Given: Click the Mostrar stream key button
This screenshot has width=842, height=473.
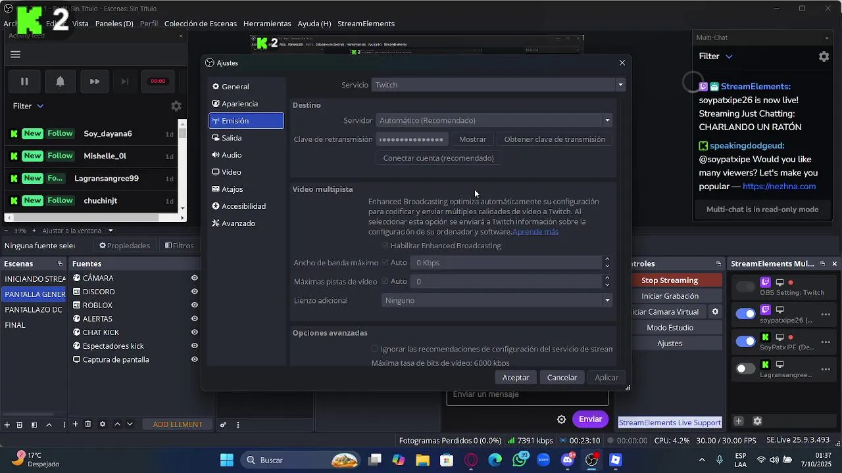Looking at the screenshot, I should (472, 139).
